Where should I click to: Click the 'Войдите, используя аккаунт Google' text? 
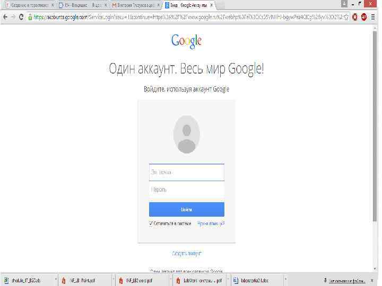(186, 90)
